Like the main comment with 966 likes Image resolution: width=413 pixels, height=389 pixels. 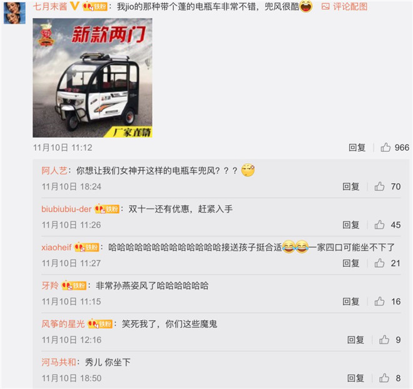pos(385,148)
